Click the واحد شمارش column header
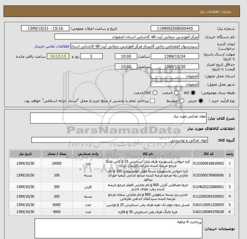The height and width of the screenshot is (239, 247). pyautogui.click(x=88, y=154)
